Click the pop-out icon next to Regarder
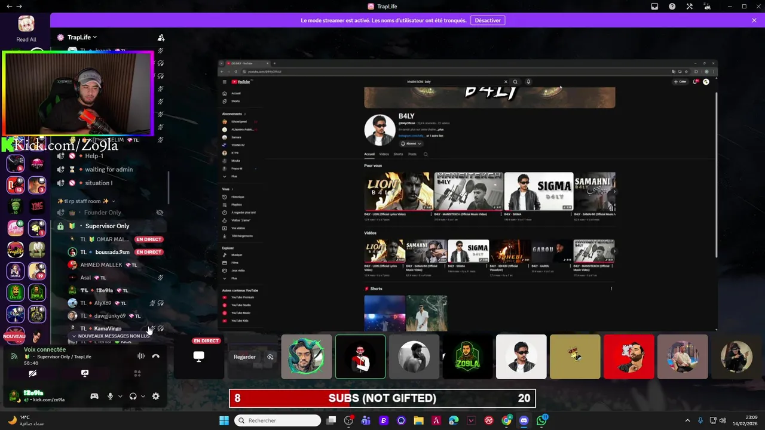The width and height of the screenshot is (765, 430). 270,357
